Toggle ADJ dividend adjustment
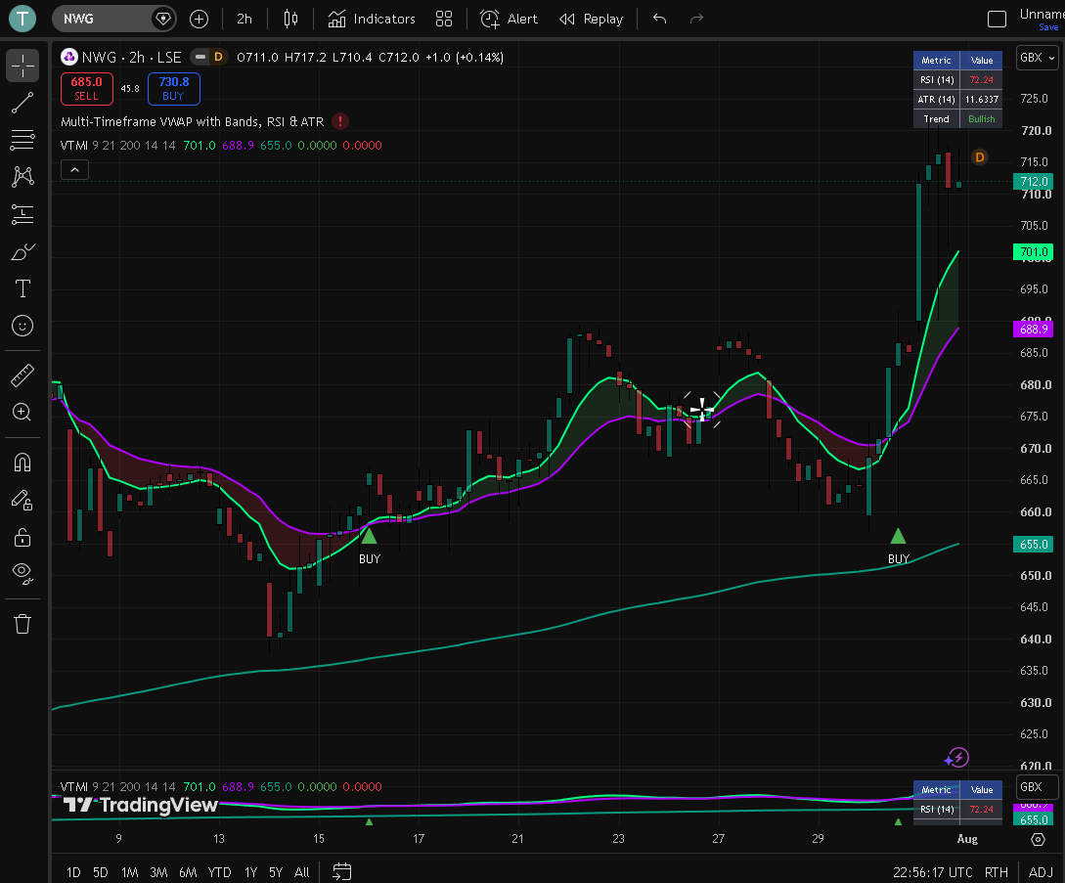 1041,872
